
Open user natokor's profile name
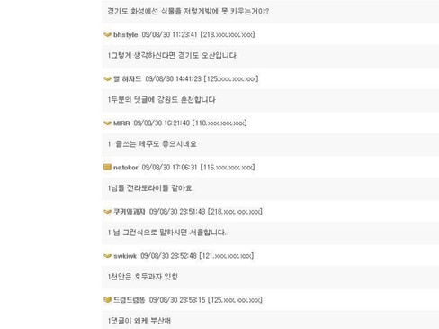coord(125,168)
